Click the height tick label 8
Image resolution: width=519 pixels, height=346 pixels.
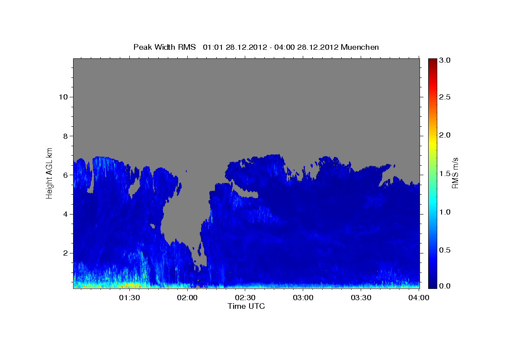tap(65, 136)
